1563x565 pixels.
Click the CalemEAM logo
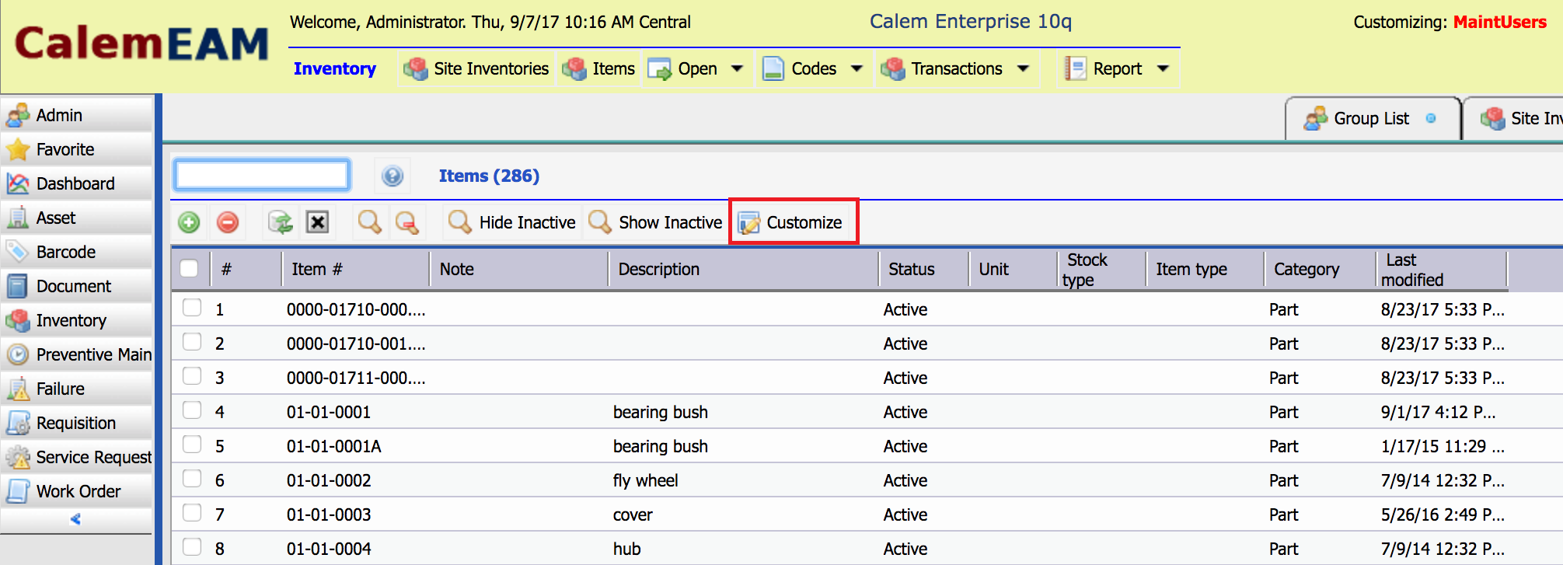(141, 44)
